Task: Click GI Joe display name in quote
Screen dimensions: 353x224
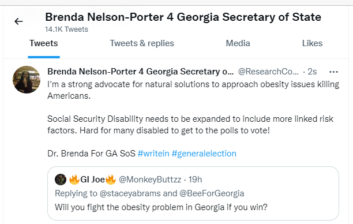Action: click(92, 180)
